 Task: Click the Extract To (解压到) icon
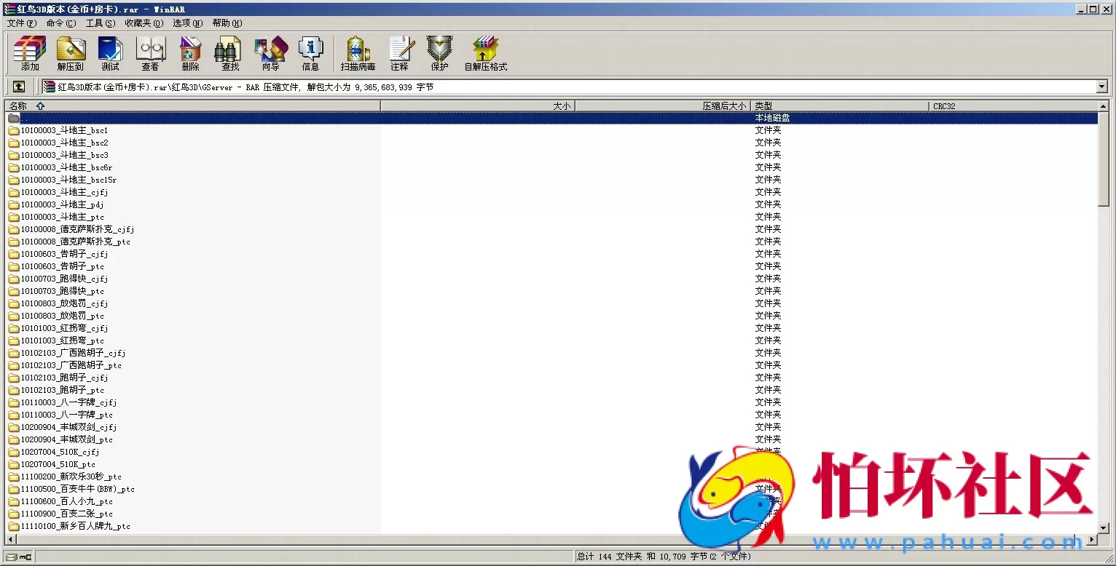point(71,53)
